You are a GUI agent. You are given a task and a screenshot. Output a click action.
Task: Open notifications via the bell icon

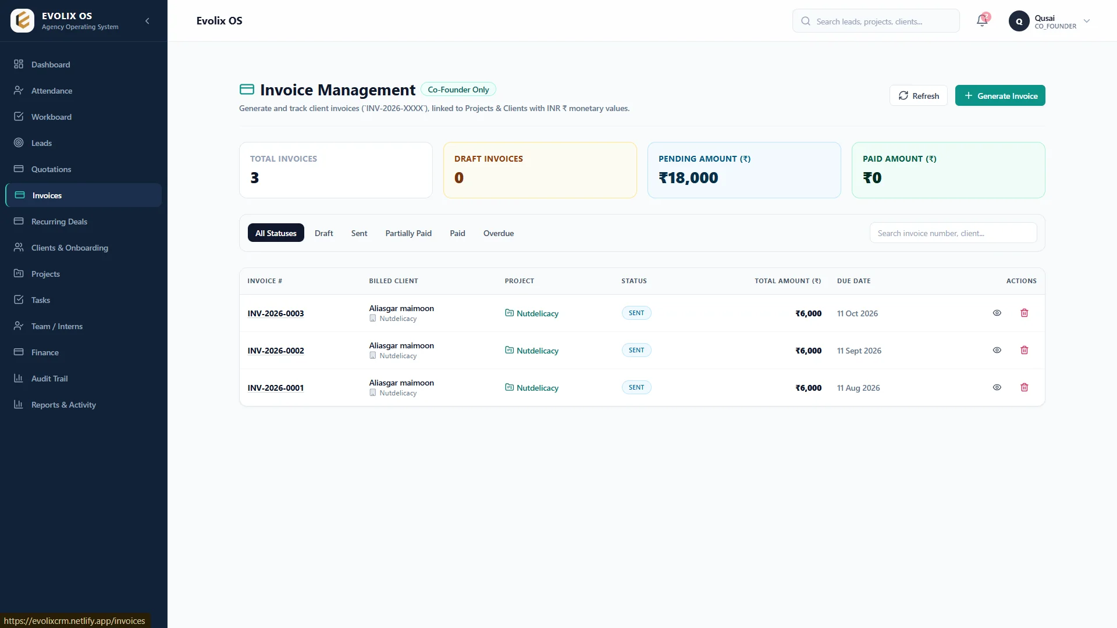[982, 20]
